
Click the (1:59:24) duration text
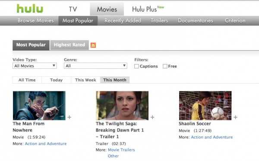36,137
